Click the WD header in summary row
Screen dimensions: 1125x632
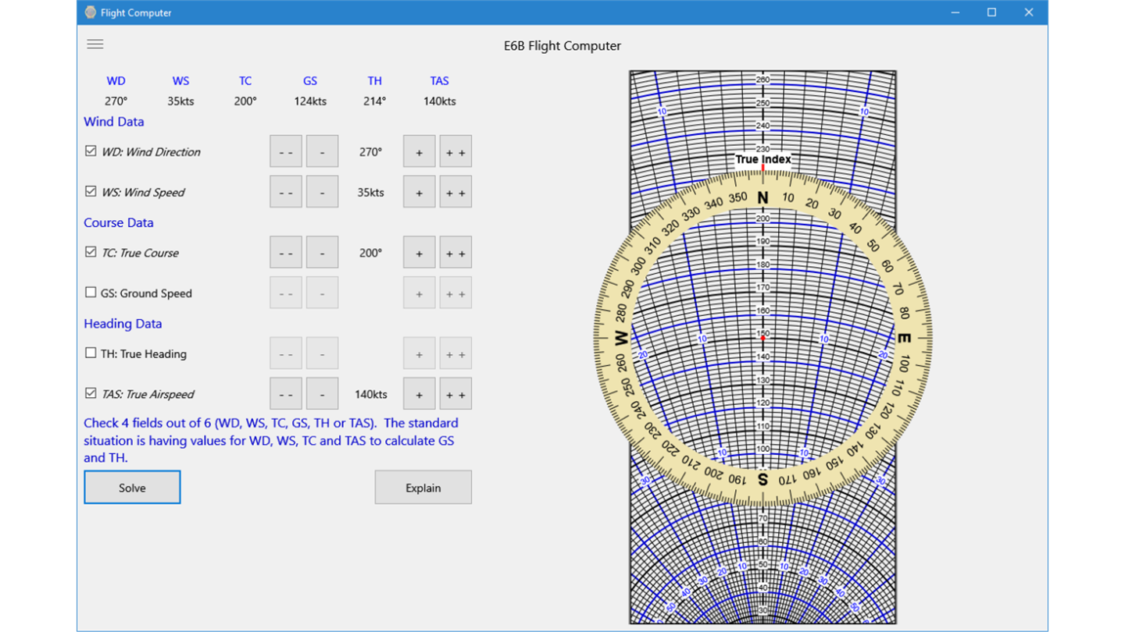(x=116, y=81)
